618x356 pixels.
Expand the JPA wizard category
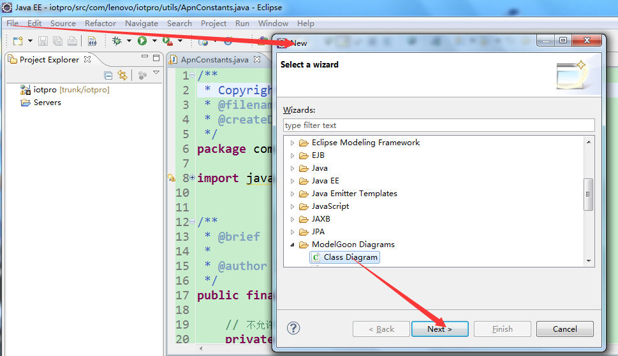coord(292,232)
